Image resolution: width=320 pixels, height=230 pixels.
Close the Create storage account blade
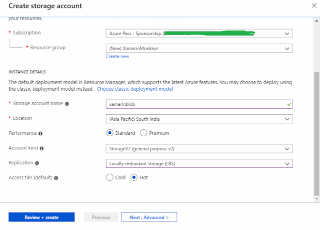click(x=314, y=6)
